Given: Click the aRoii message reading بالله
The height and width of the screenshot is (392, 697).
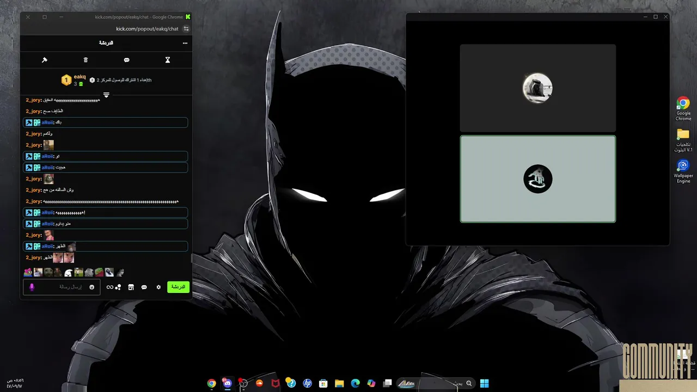Looking at the screenshot, I should click(106, 122).
